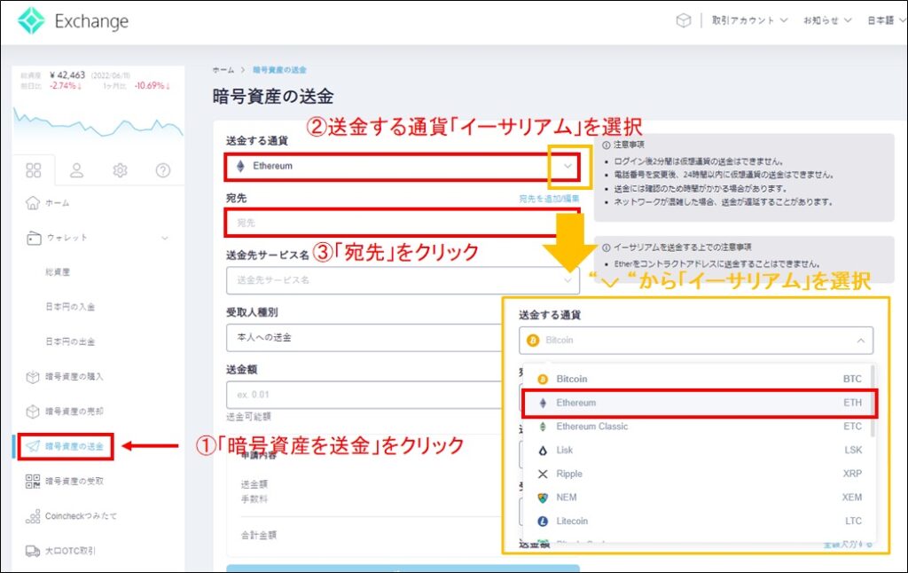Click the Lisk icon in the list
The image size is (908, 573).
pos(543,451)
